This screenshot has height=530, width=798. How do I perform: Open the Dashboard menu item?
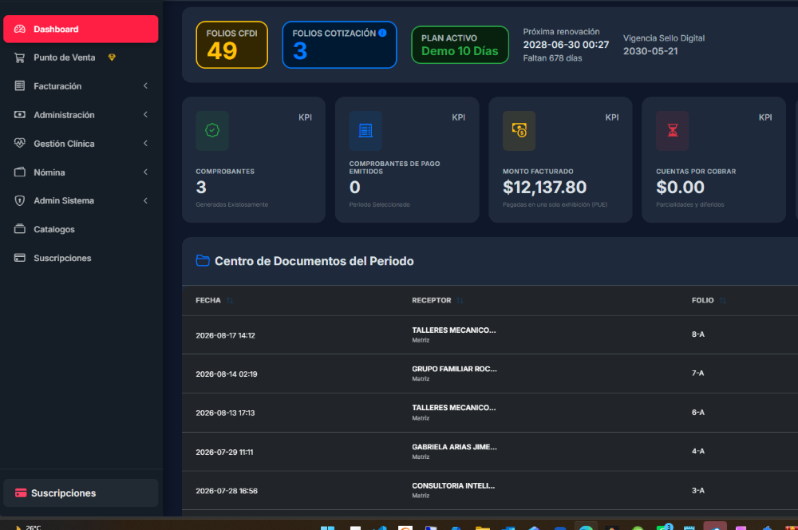click(x=81, y=29)
